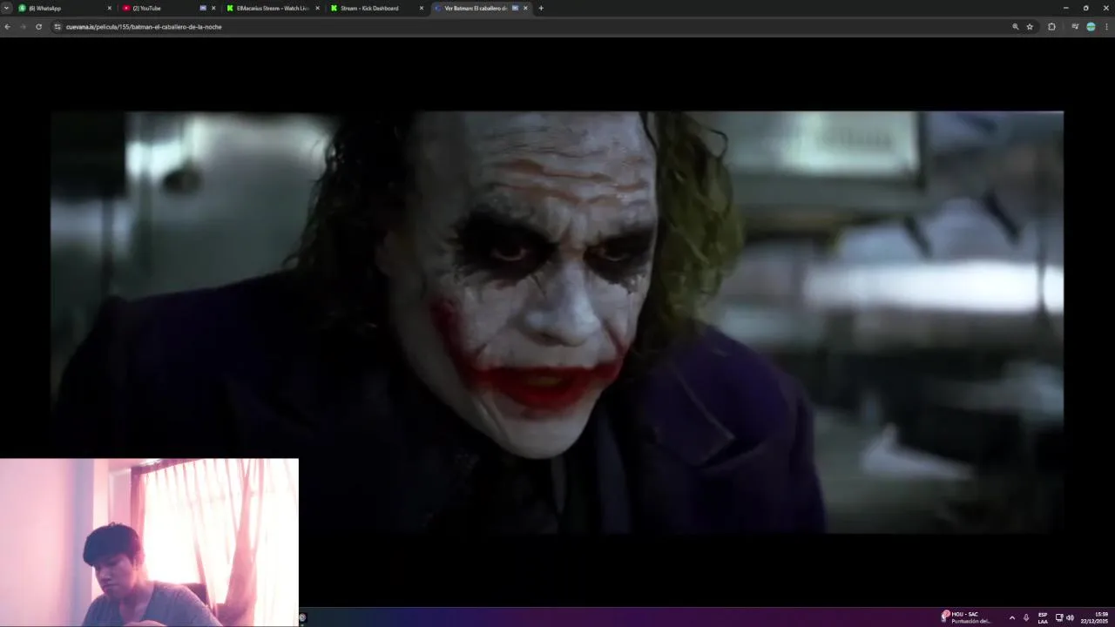Minimize the Chrome window
Image resolution: width=1115 pixels, height=627 pixels.
point(1065,8)
